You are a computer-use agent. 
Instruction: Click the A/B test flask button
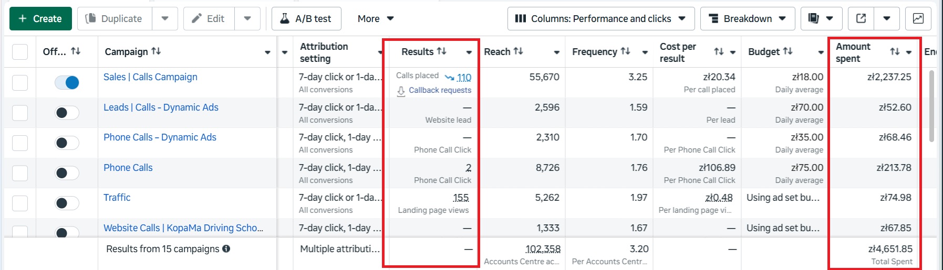(306, 19)
